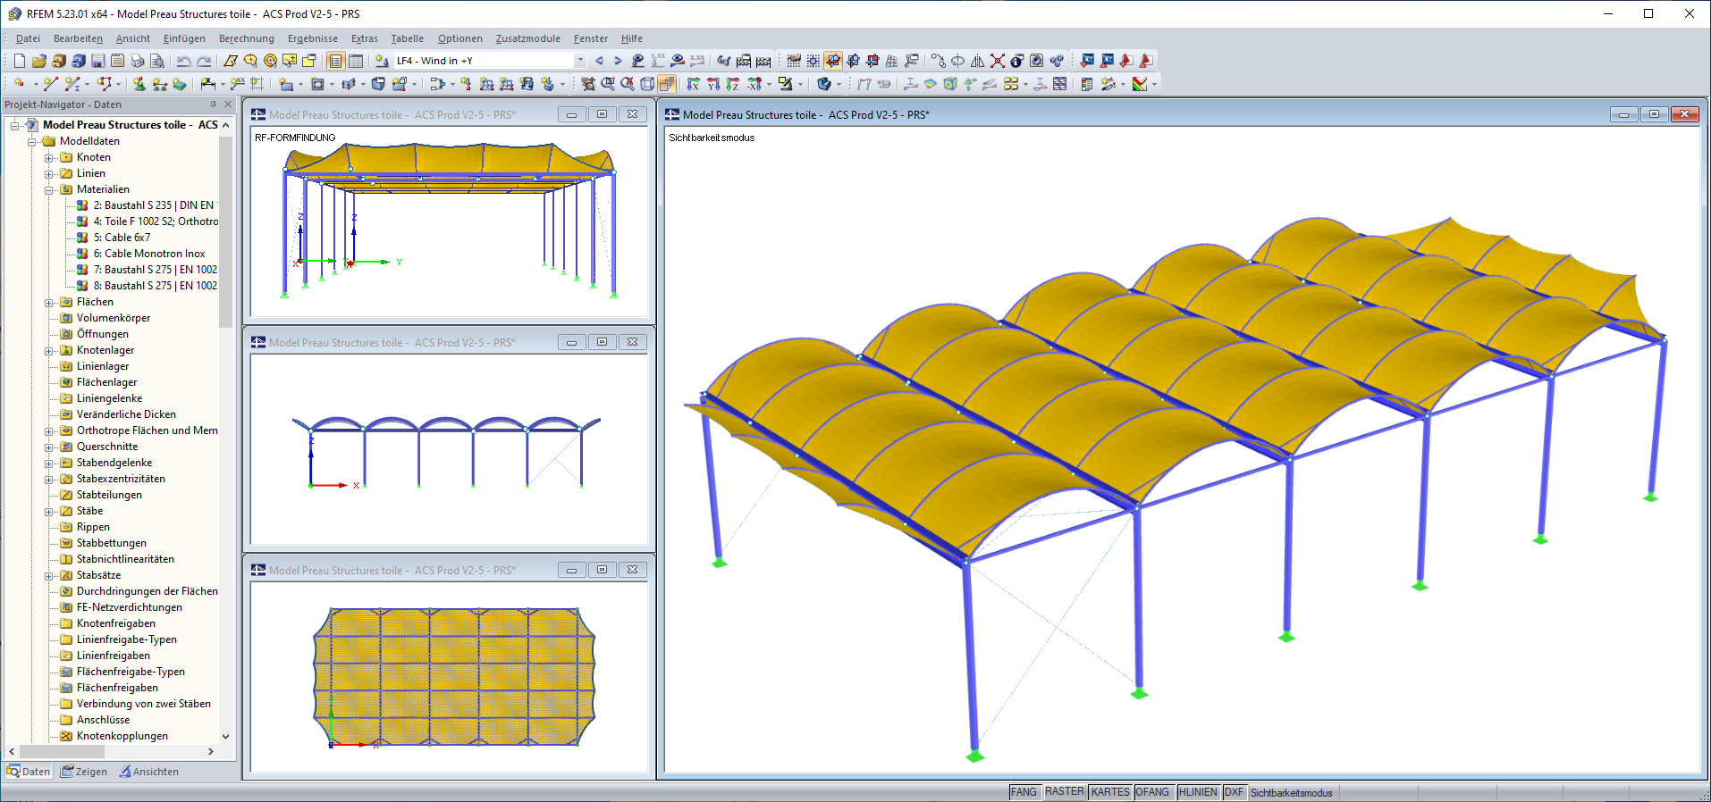The image size is (1711, 802).
Task: Go to previous load case with left arrow
Action: point(599,61)
